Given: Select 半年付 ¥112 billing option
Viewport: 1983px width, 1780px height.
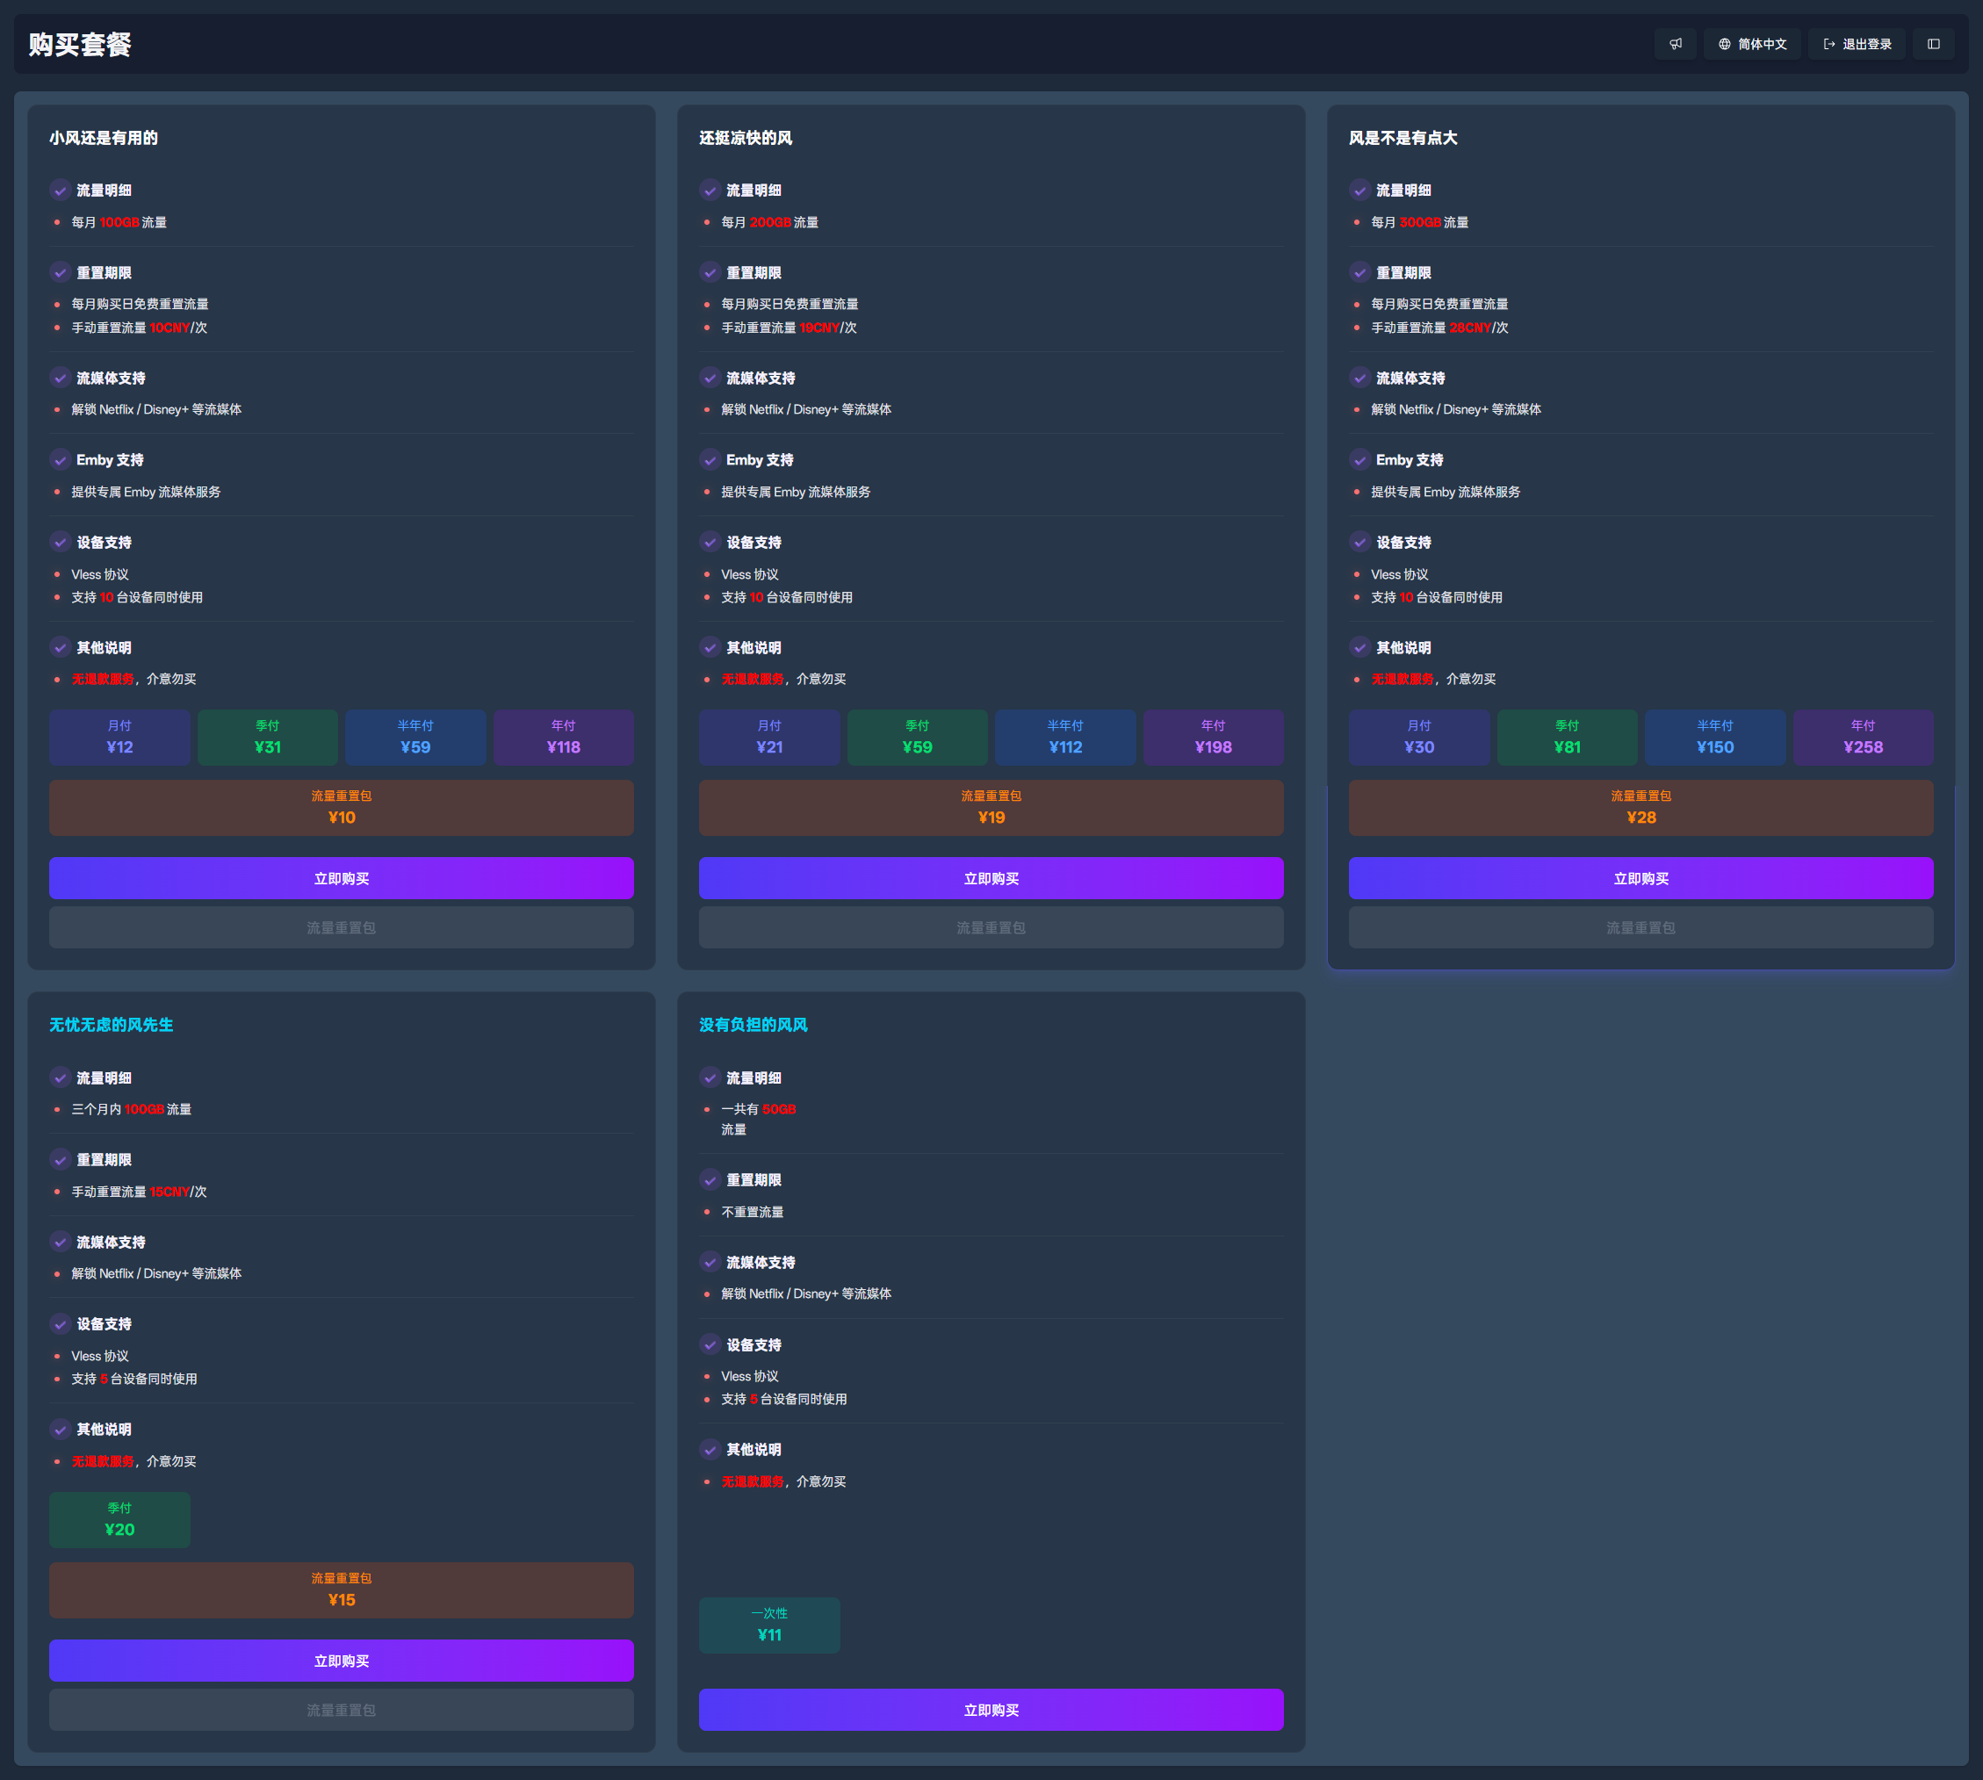Looking at the screenshot, I should (1065, 738).
